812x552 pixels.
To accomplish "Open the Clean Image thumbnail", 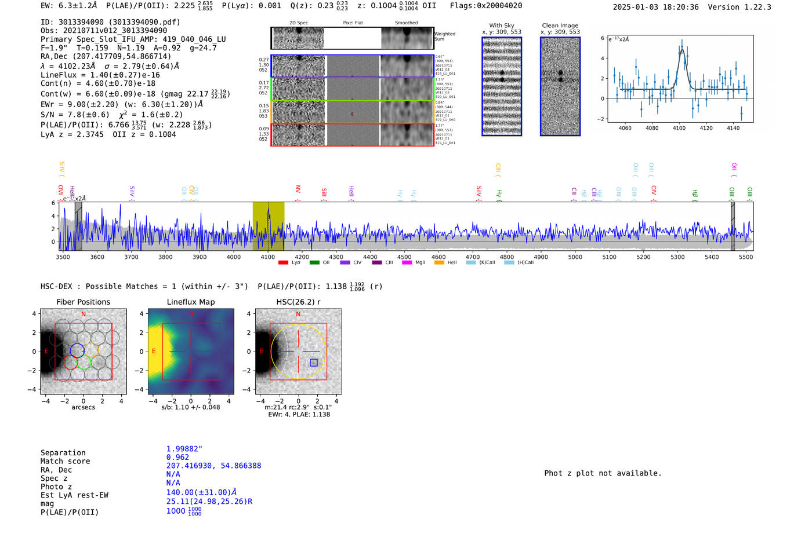I will tap(560, 86).
